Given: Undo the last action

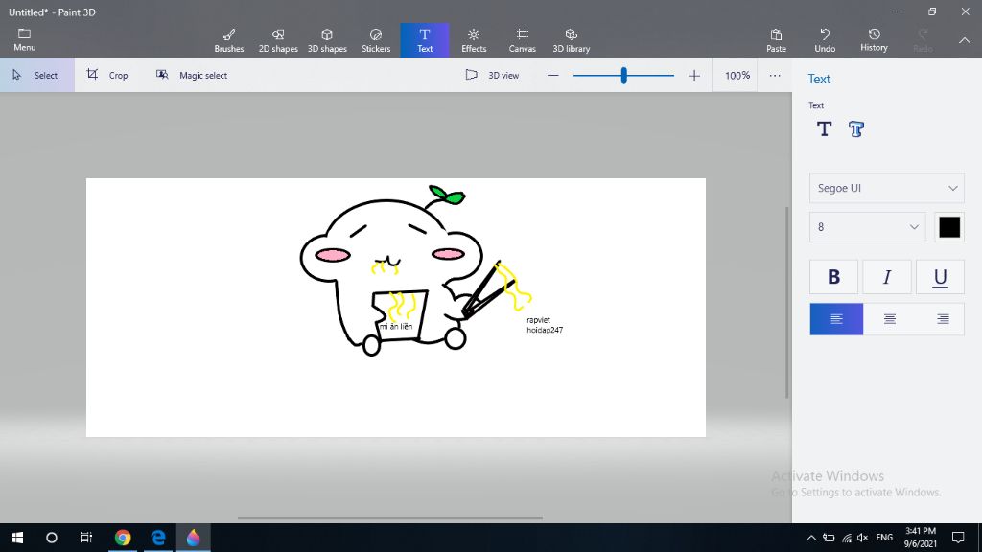Looking at the screenshot, I should click(825, 40).
